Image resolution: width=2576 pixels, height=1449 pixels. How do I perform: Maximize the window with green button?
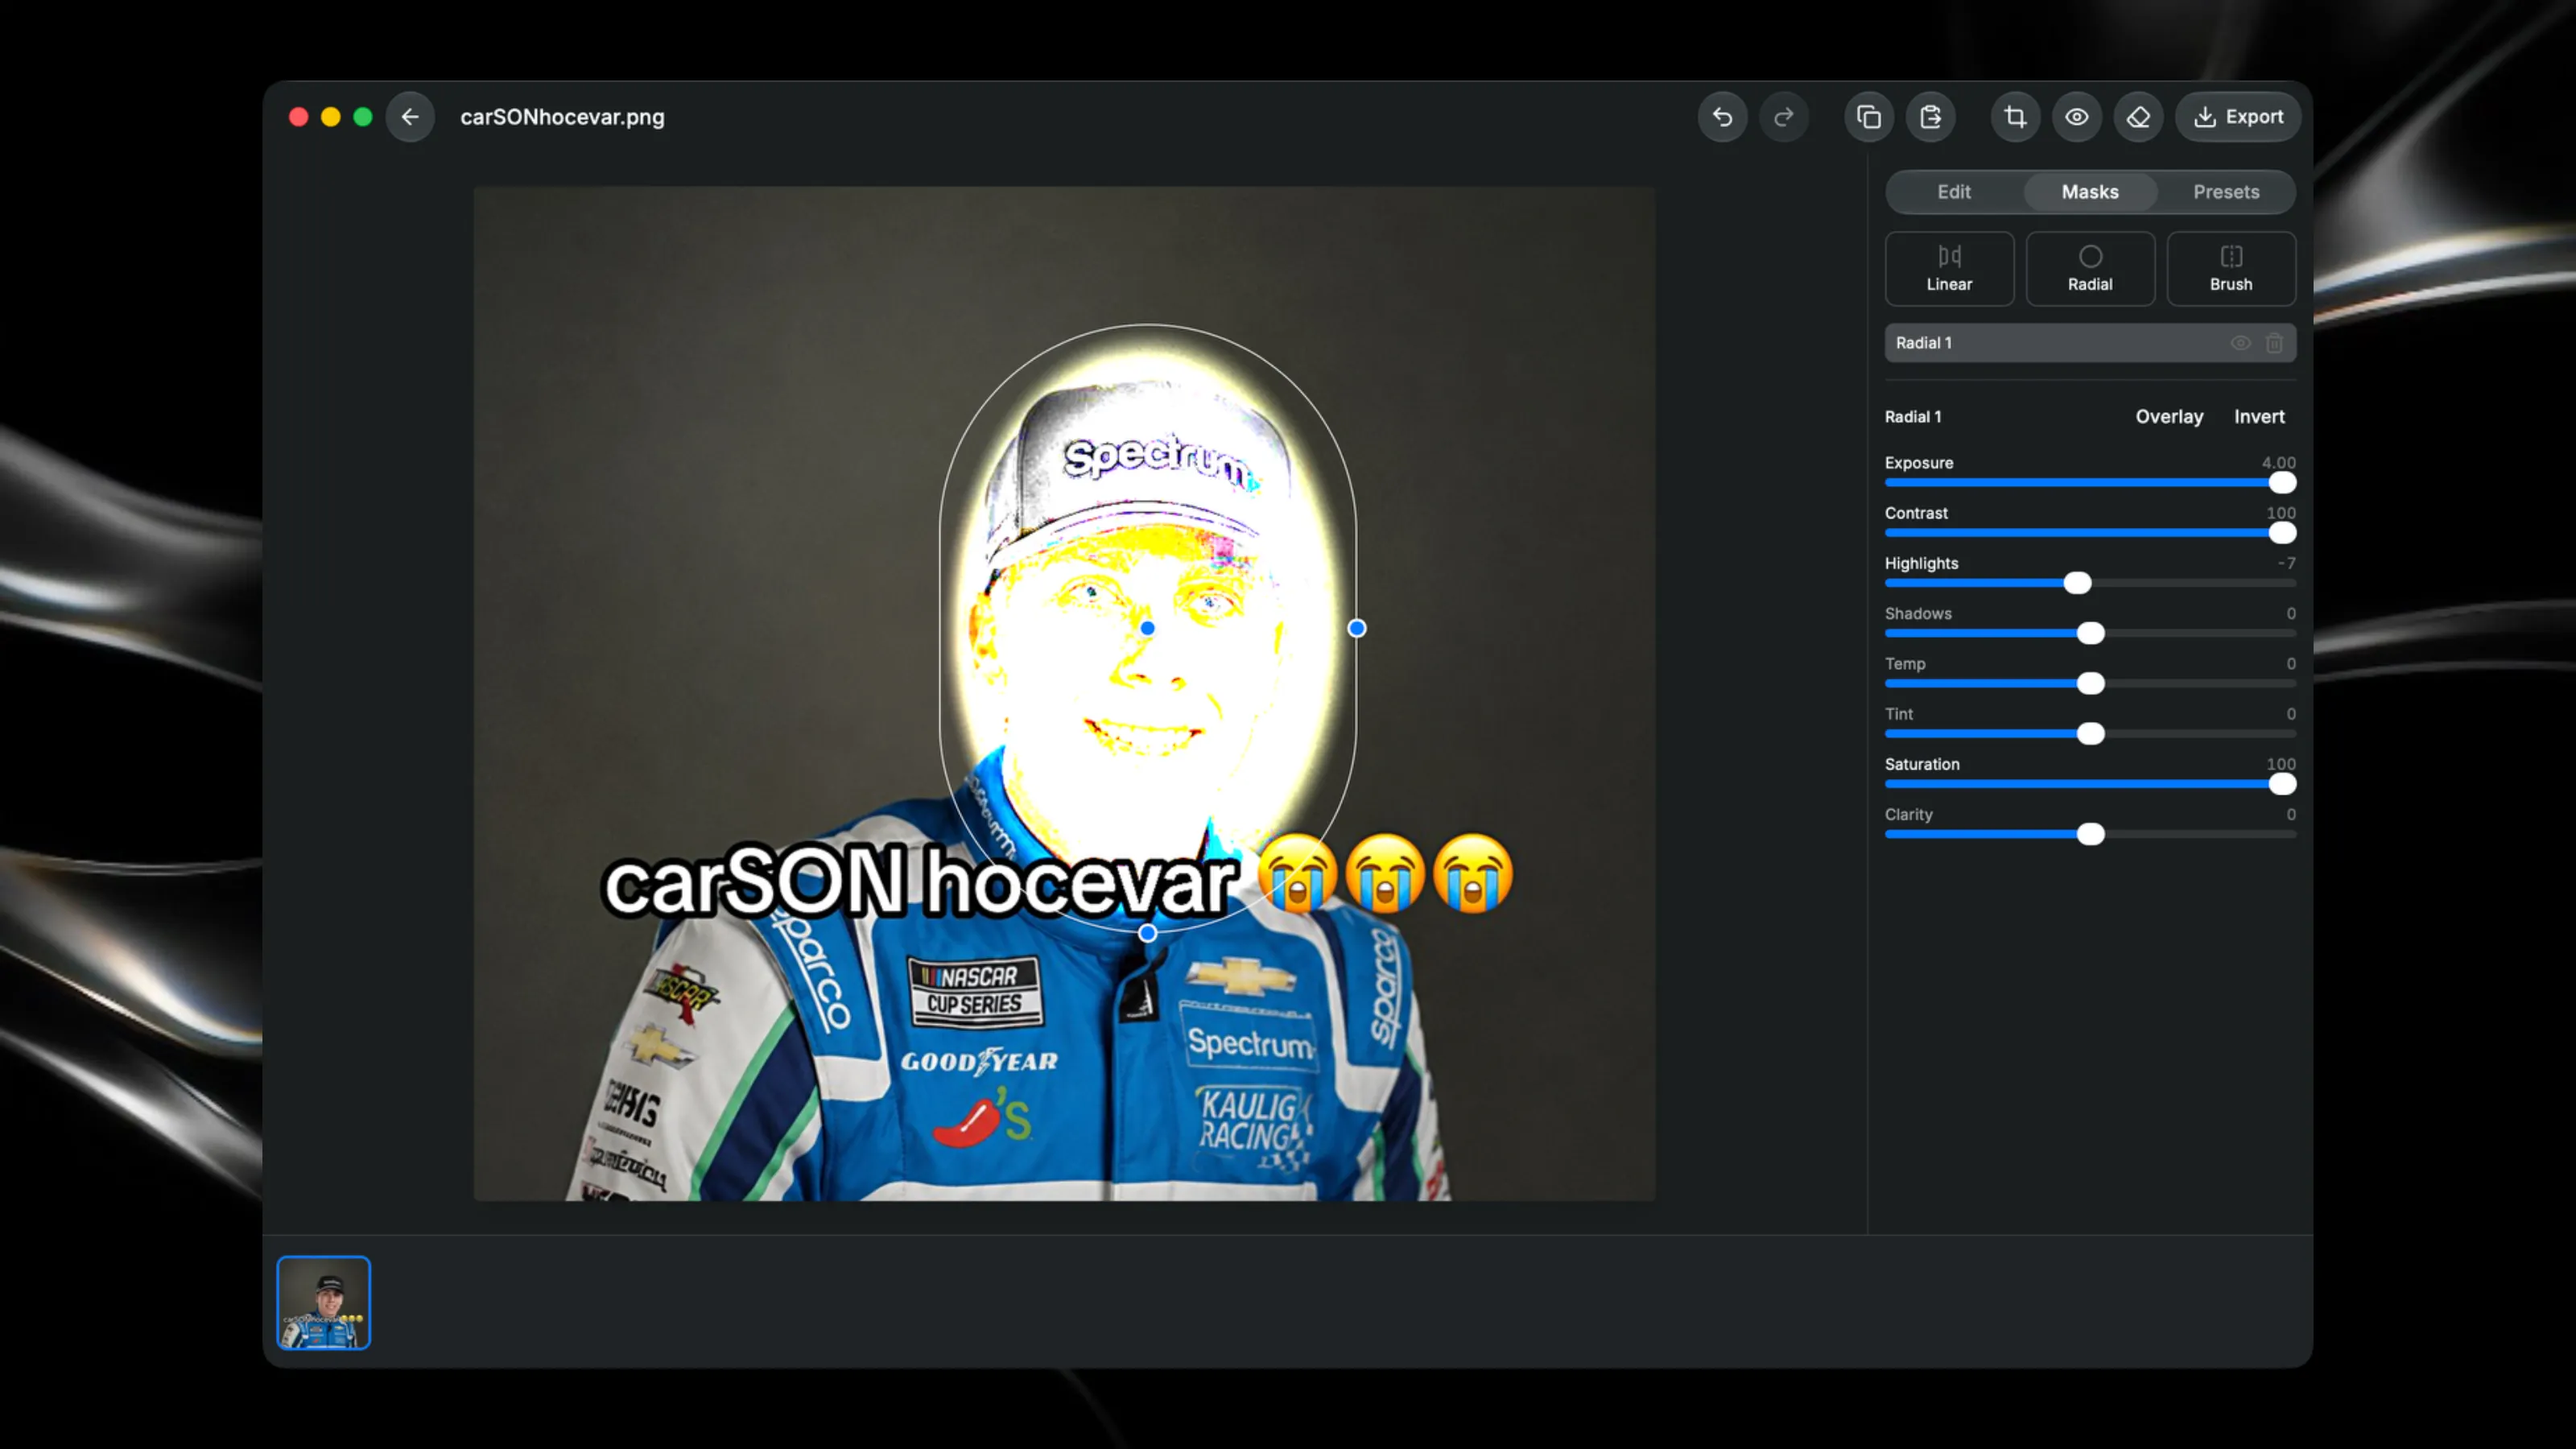click(363, 117)
